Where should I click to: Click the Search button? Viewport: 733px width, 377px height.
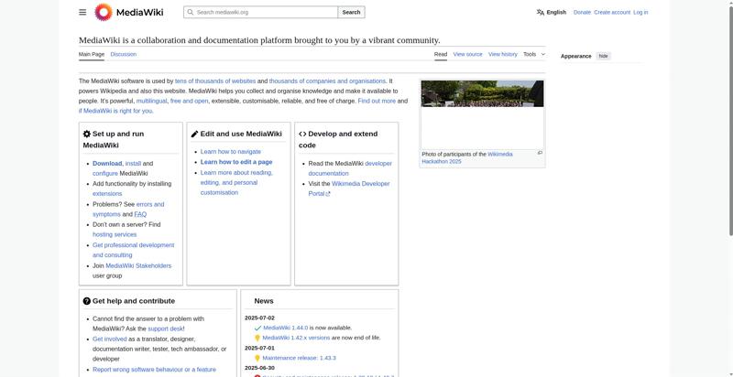(x=351, y=12)
